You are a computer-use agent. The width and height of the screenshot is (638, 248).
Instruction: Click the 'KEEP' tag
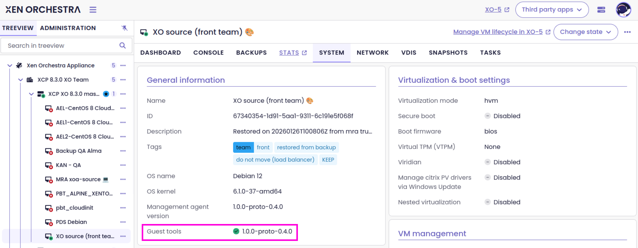tap(328, 160)
